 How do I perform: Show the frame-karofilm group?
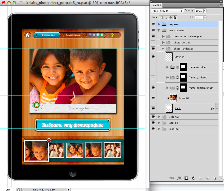[x=153, y=67]
